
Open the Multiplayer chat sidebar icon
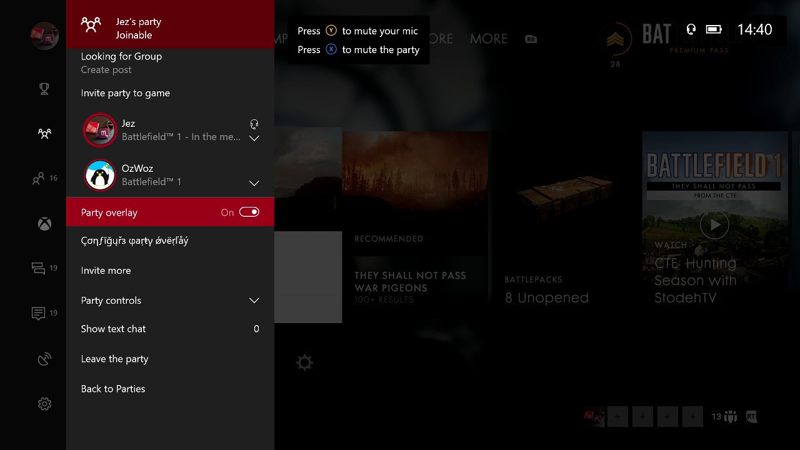click(39, 268)
